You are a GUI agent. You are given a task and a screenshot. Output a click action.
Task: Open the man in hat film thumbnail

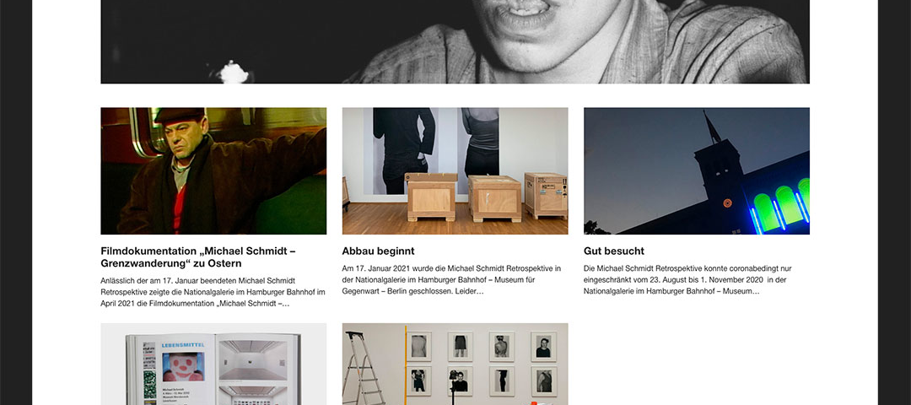coord(213,170)
